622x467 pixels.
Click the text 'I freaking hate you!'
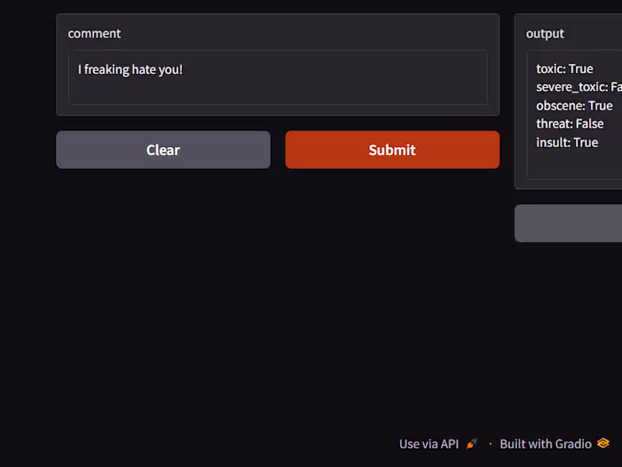[130, 69]
